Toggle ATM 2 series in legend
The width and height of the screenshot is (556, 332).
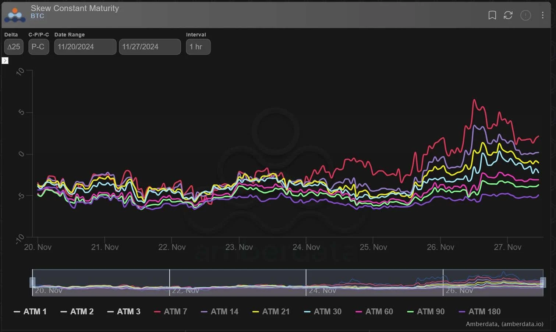[77, 311]
